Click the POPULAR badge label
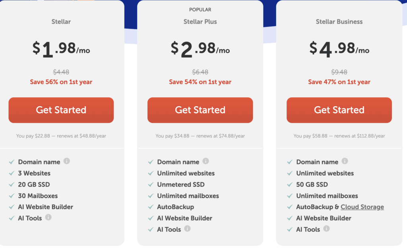407x249 pixels. pos(200,10)
